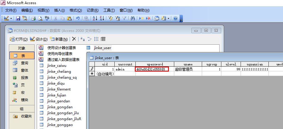Switch to Small Icons view
Viewport: 283px width, 129px height.
point(89,39)
